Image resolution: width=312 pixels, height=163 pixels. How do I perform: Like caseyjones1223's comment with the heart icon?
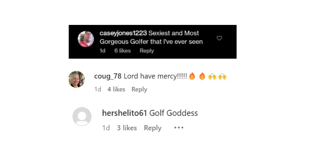coord(219,38)
